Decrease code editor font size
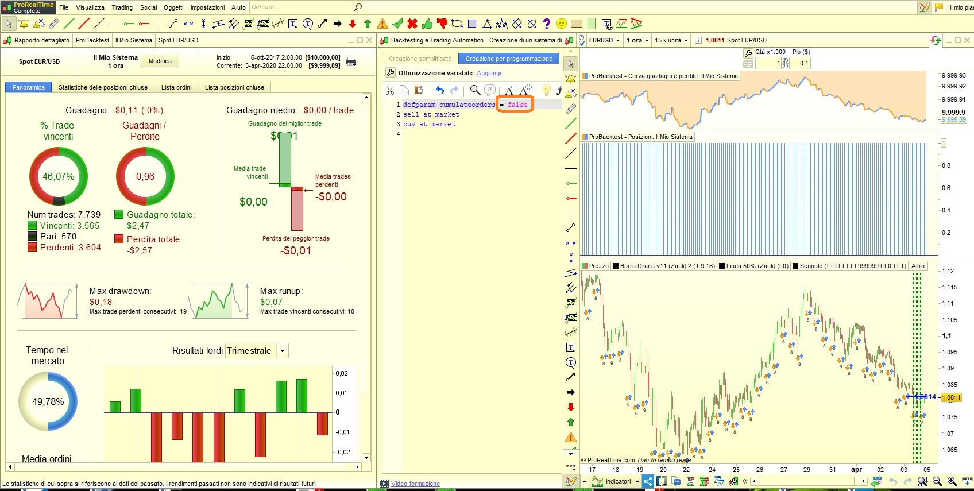The image size is (974, 491). (x=510, y=90)
